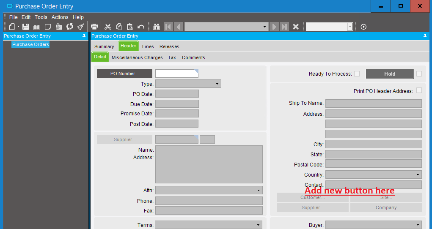Enable Print PO Header Address checkbox
This screenshot has height=229, width=432.
[x=419, y=90]
